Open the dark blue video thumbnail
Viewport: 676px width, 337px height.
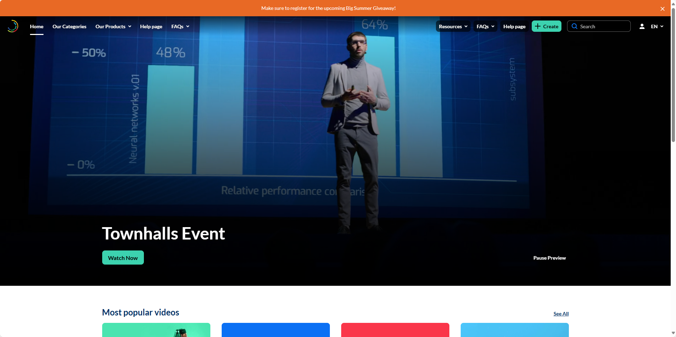click(276, 330)
